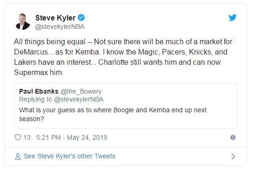Visit the @stevekylerNBA handle under name
Image resolution: width=253 pixels, height=170 pixels.
[x=60, y=27]
